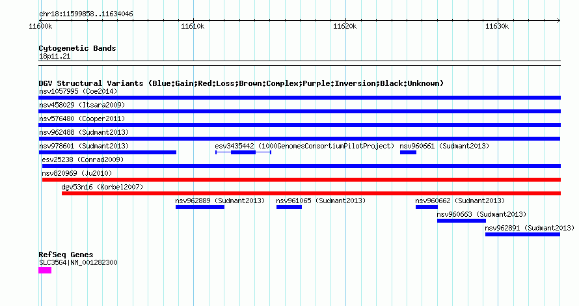
Task: Click the 'nsv458029 (Itsara2009)' label
Action: click(x=82, y=105)
